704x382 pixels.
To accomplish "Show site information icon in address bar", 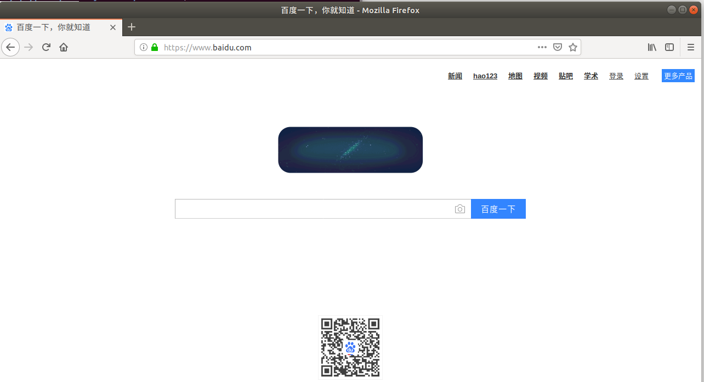I will point(144,47).
